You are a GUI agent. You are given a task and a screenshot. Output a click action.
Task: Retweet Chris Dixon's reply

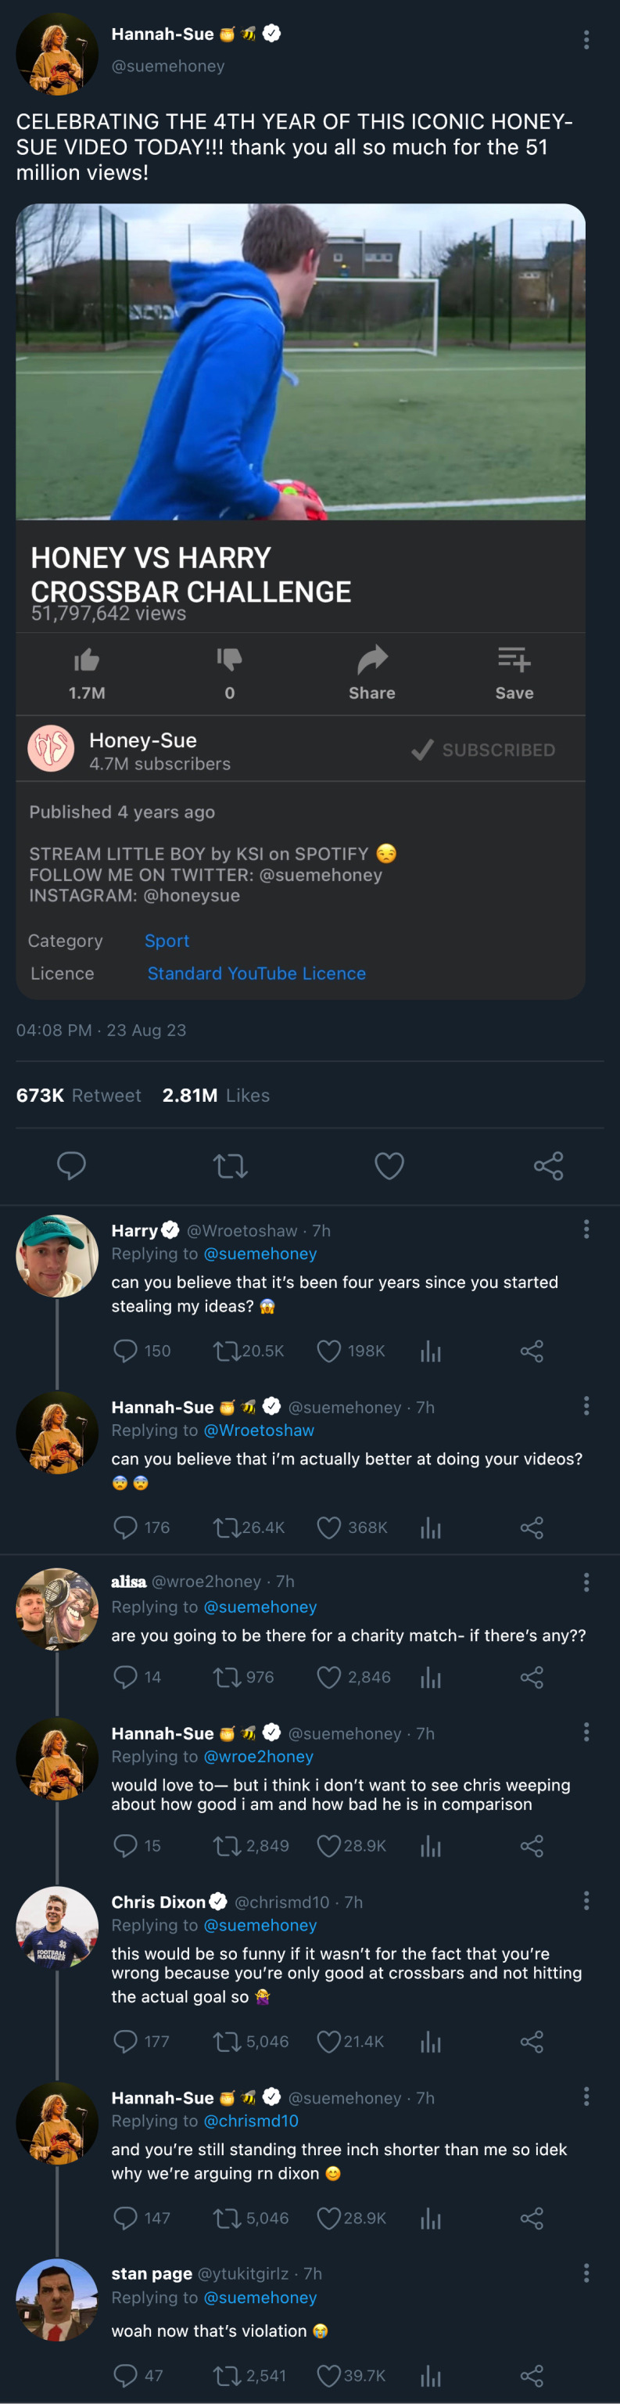click(x=228, y=2041)
